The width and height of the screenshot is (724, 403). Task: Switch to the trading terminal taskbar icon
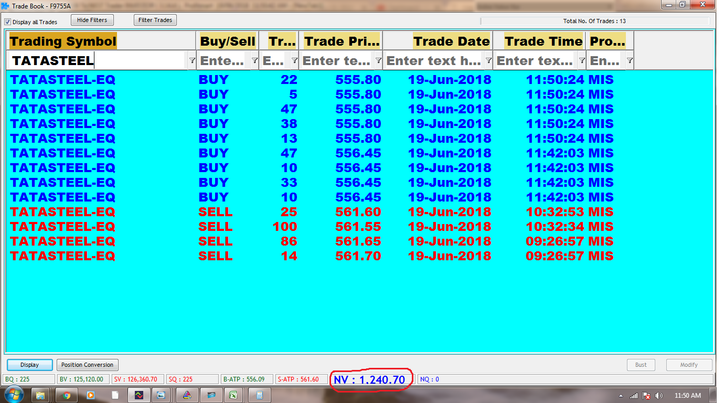139,395
